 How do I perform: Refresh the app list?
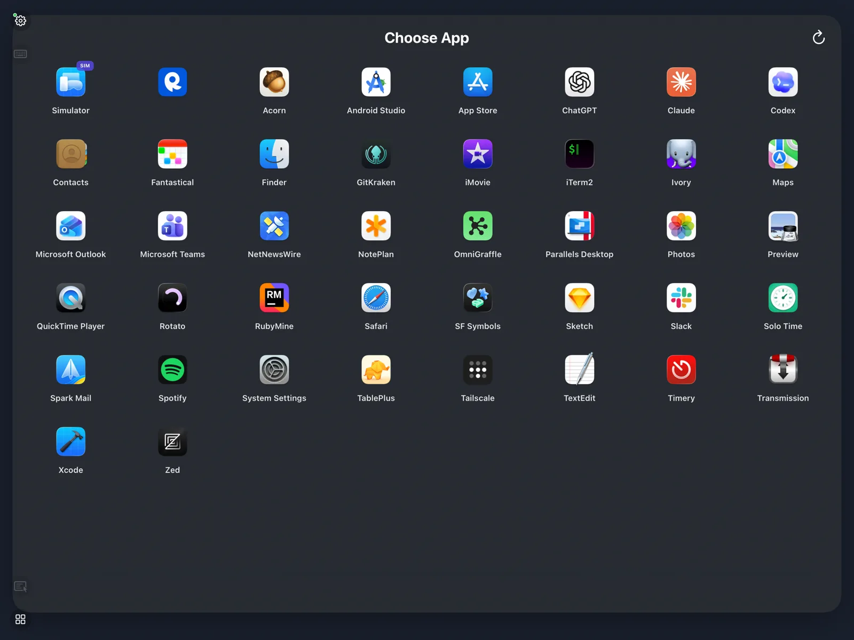tap(819, 37)
